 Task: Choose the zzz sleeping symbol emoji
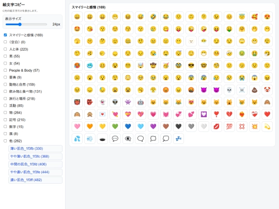(x=178, y=138)
